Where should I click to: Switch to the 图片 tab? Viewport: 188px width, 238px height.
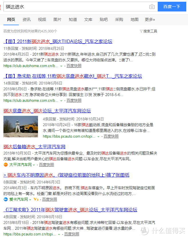click(57, 19)
